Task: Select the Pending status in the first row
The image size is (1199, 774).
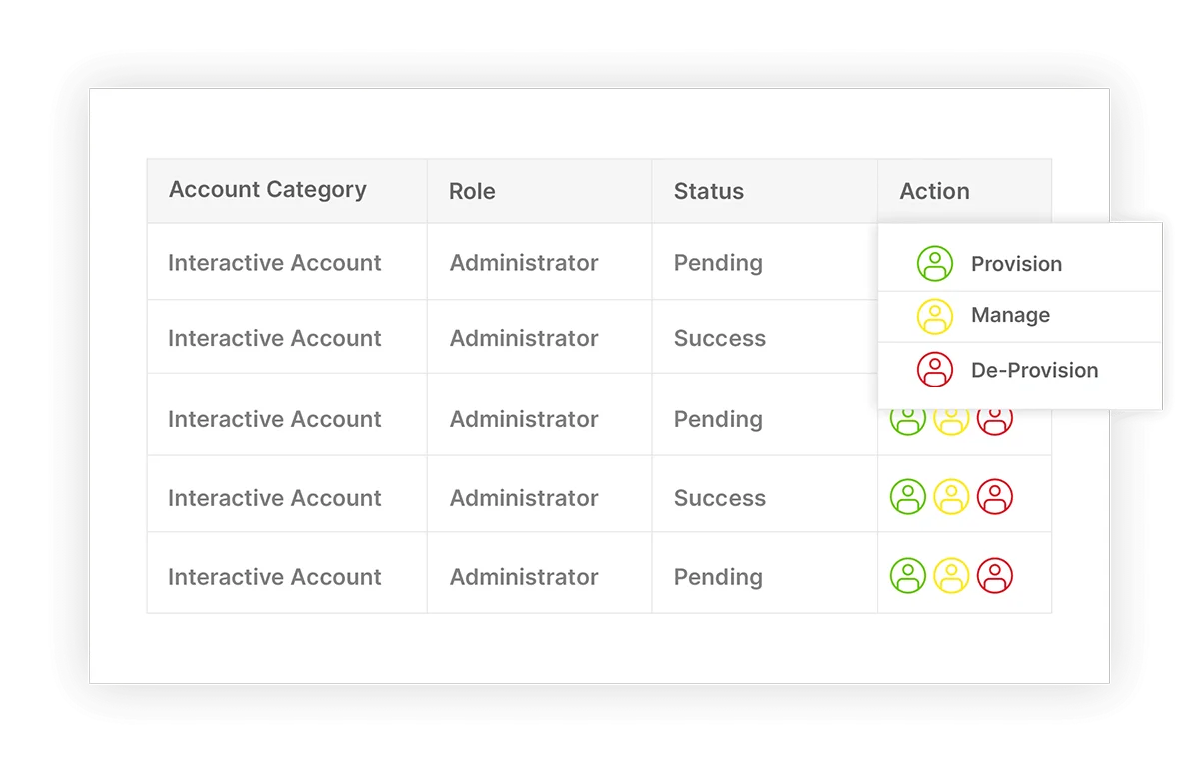Action: 718,263
